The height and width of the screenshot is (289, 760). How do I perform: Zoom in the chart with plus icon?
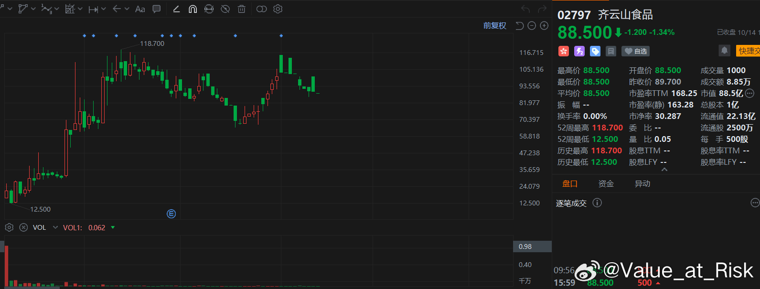click(x=544, y=25)
